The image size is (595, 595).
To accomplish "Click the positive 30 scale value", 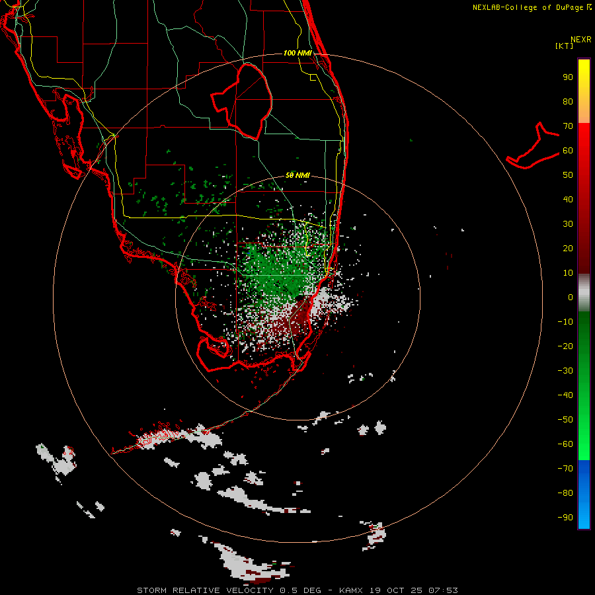I will (568, 224).
